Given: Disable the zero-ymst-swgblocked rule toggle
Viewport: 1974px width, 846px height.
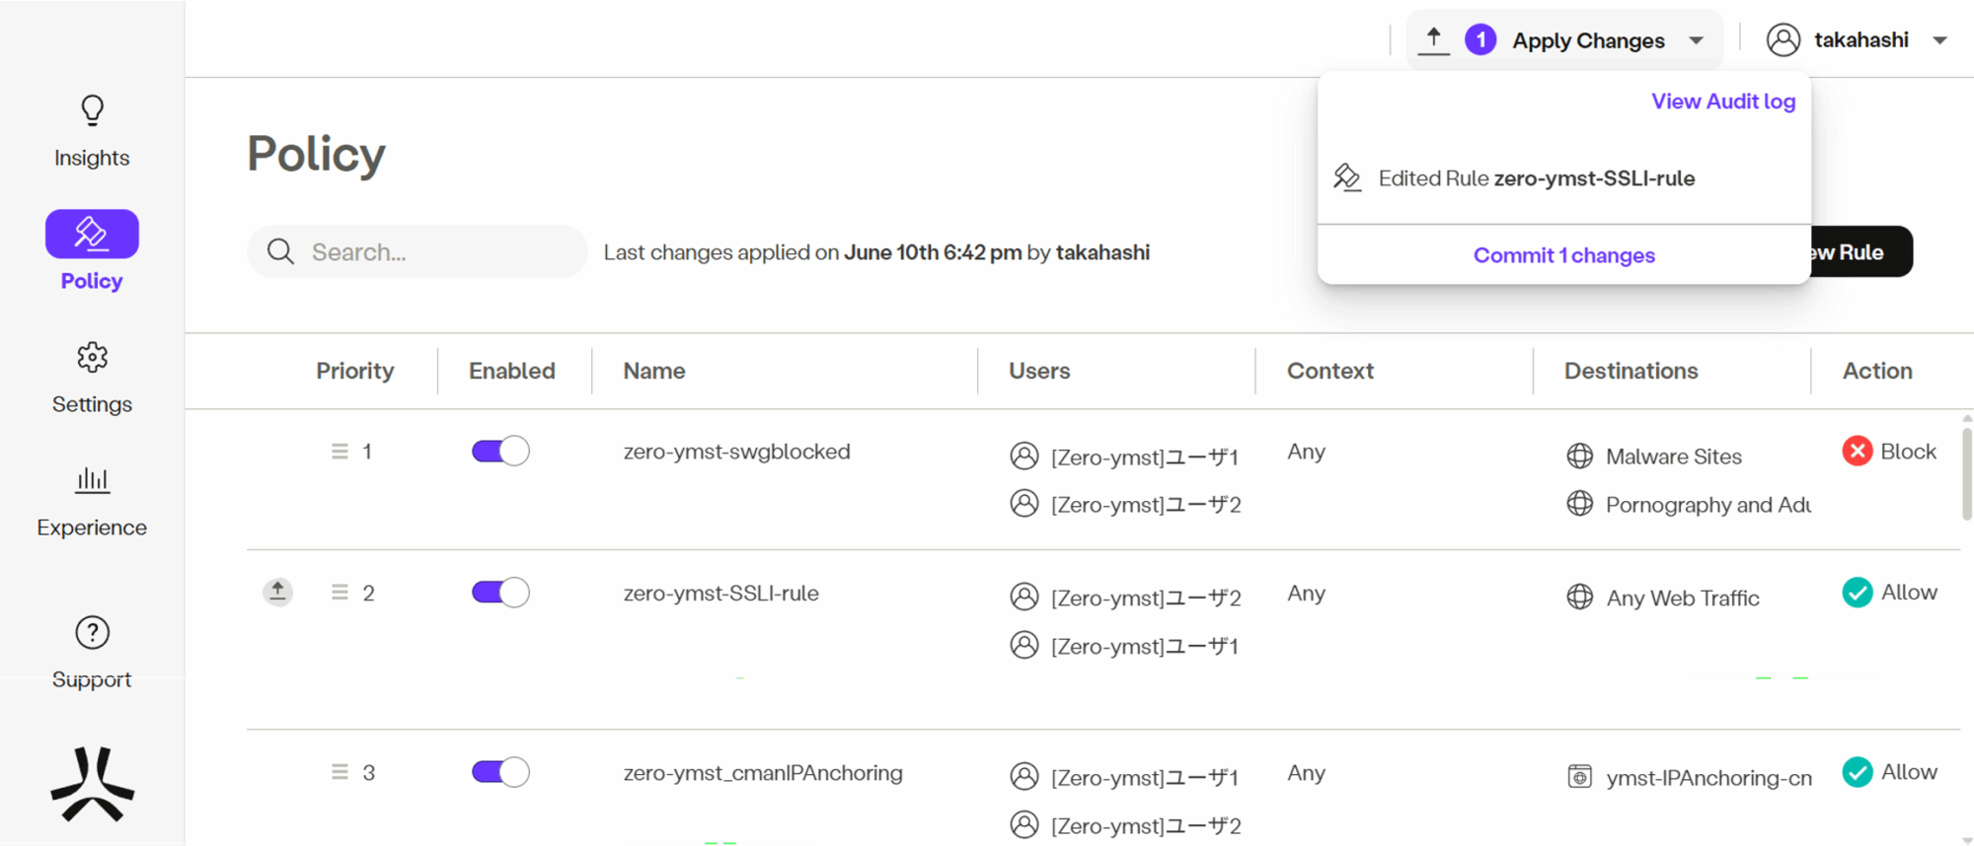Looking at the screenshot, I should pyautogui.click(x=500, y=452).
